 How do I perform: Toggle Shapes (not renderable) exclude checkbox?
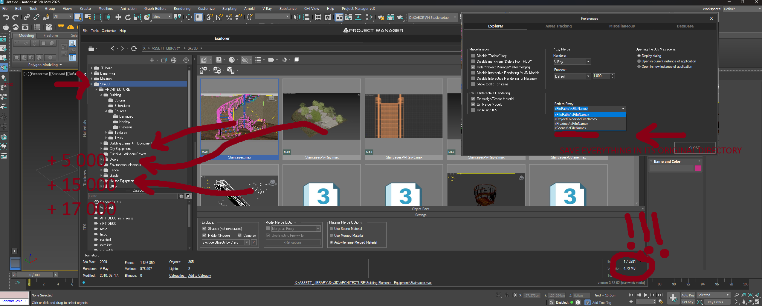(204, 228)
